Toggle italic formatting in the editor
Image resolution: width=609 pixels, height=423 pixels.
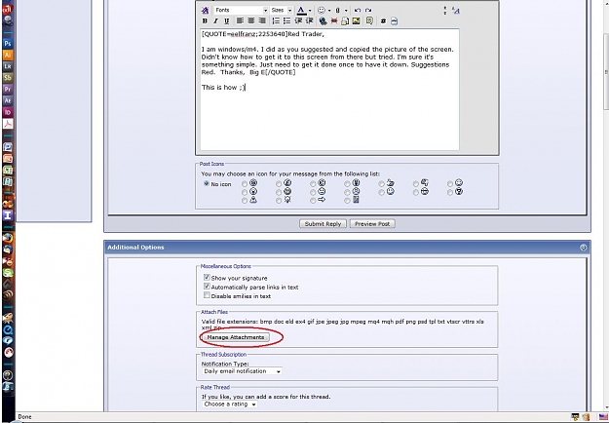pos(215,21)
